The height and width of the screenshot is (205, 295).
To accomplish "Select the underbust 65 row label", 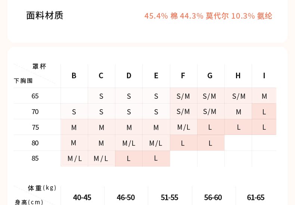I will coord(35,96).
